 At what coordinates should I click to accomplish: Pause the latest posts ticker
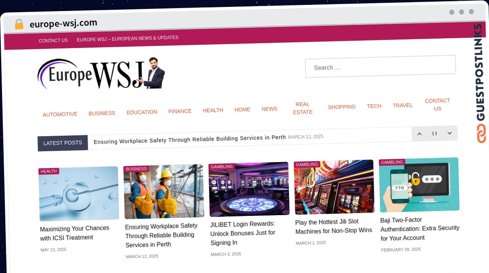coord(435,133)
